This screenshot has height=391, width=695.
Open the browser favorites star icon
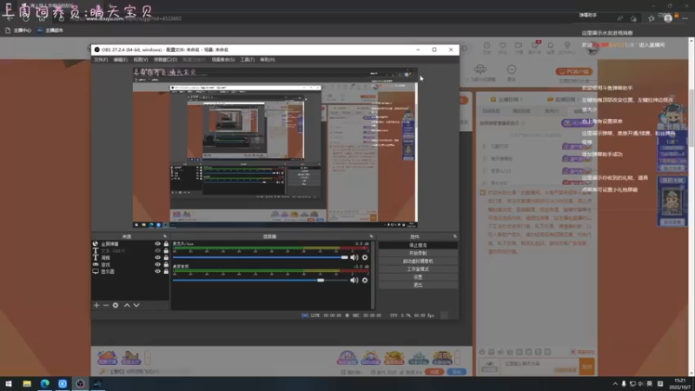(651, 18)
